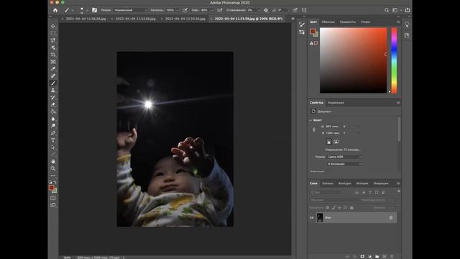
Task: Select the Zoom tool
Action: pos(53,168)
